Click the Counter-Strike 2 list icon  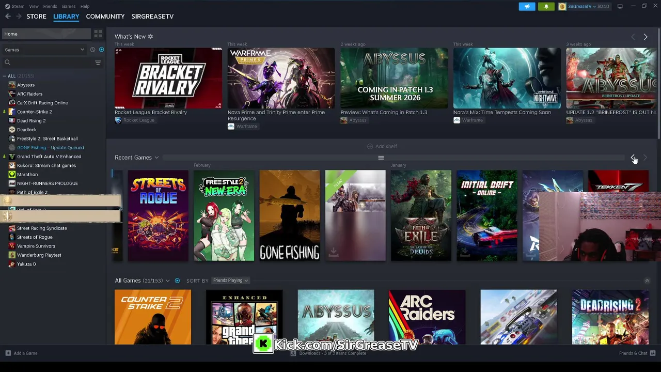[x=12, y=112]
